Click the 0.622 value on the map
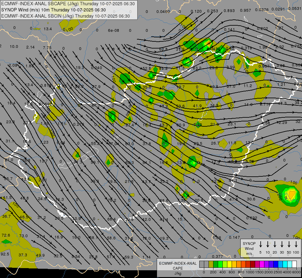The height and width of the screenshot is (278, 302). point(252,218)
